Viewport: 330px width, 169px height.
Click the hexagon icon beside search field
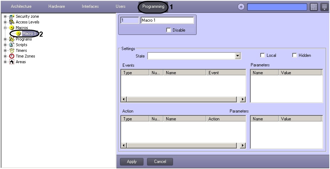click(241, 7)
